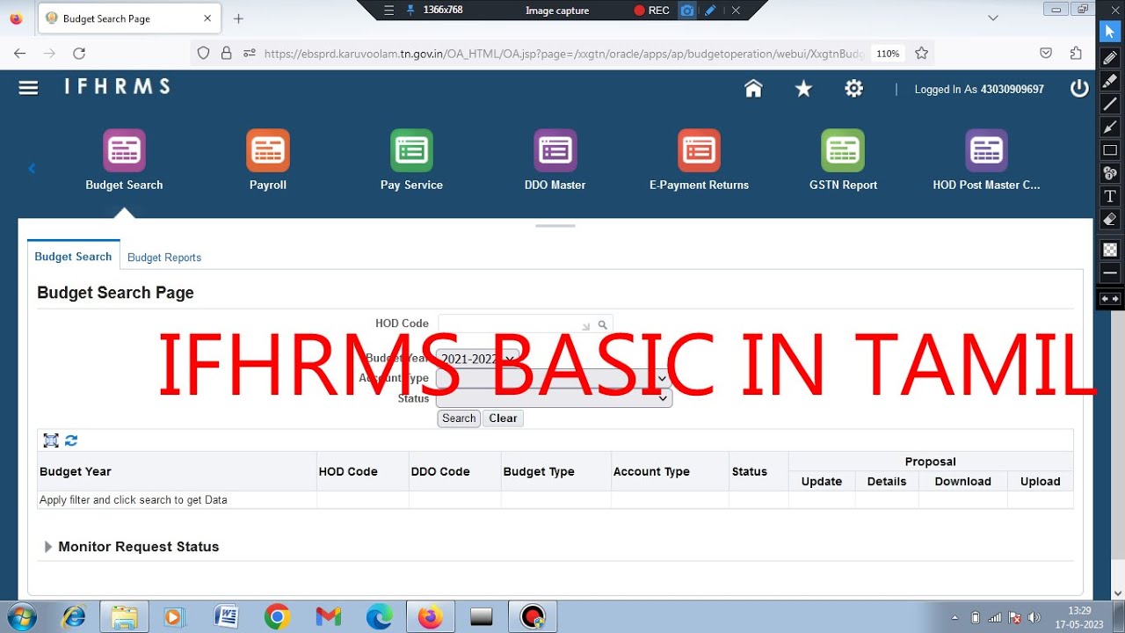
Task: Click the HOD Code search magnifier icon
Action: 603,324
